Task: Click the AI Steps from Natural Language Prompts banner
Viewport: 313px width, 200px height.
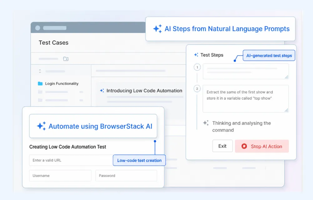Action: (x=220, y=29)
